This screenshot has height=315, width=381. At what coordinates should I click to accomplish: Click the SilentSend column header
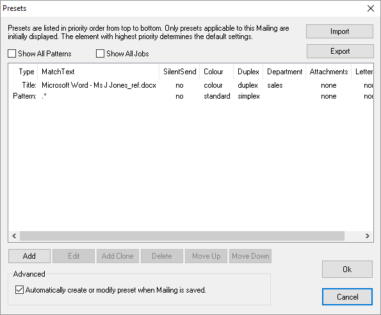click(x=179, y=72)
